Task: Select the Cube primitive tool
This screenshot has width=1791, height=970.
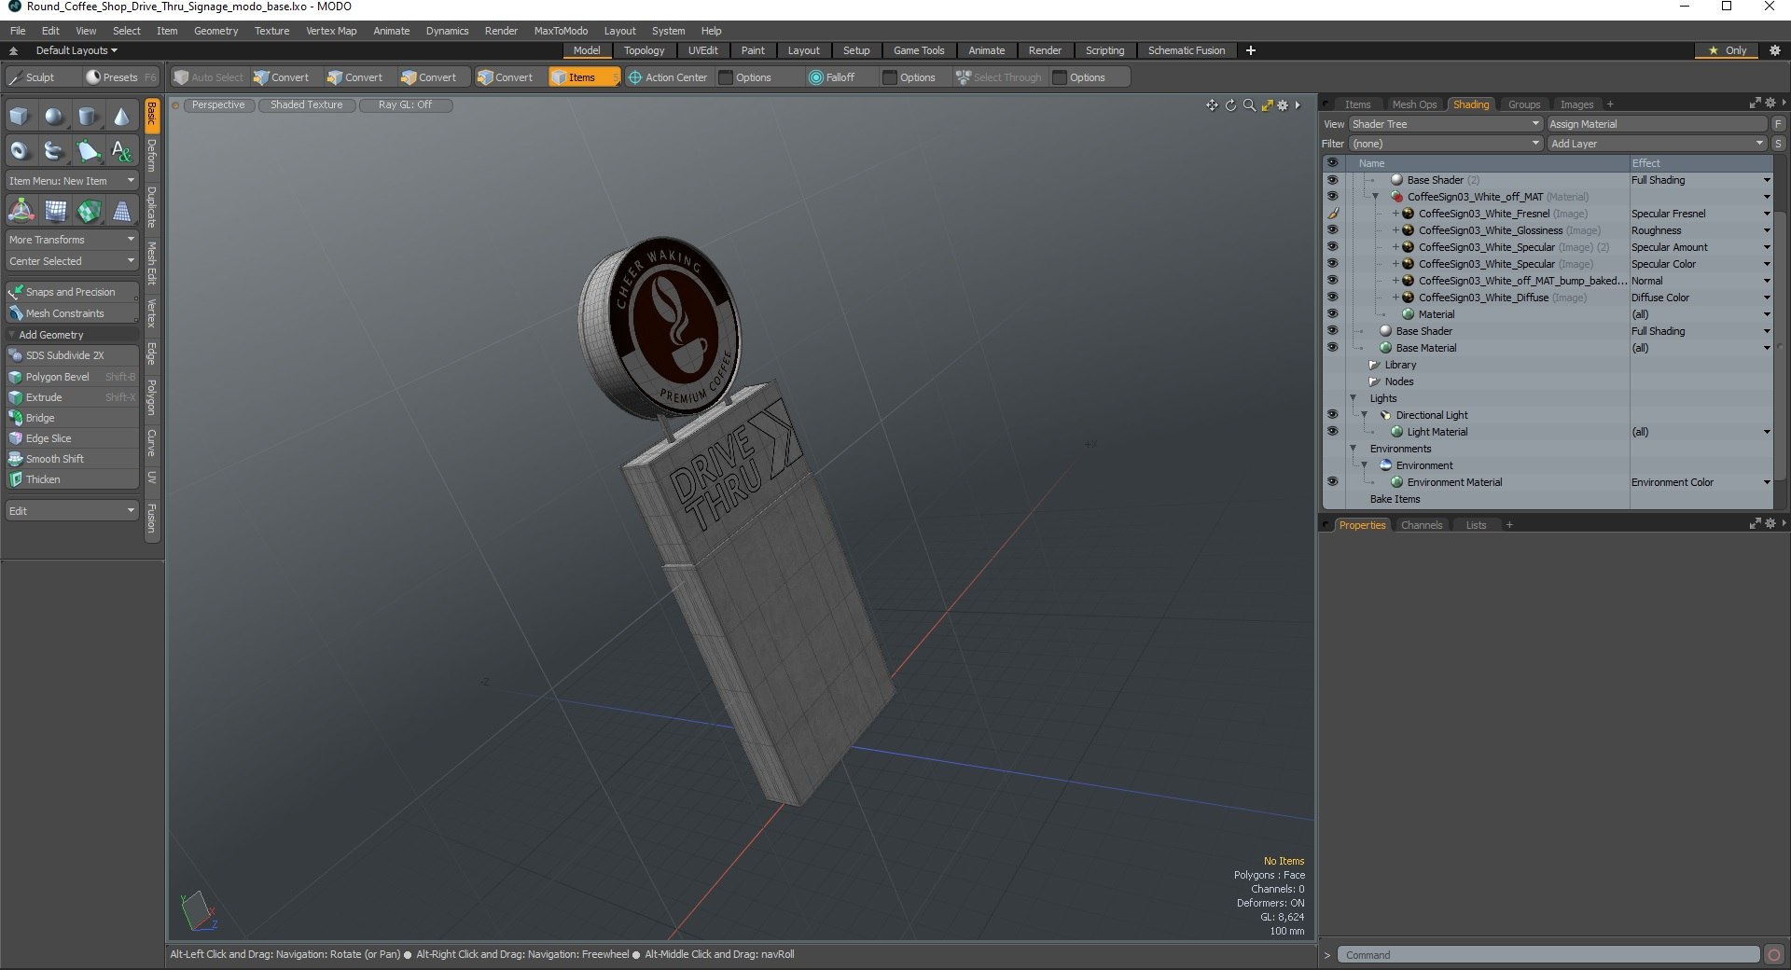Action: click(20, 117)
